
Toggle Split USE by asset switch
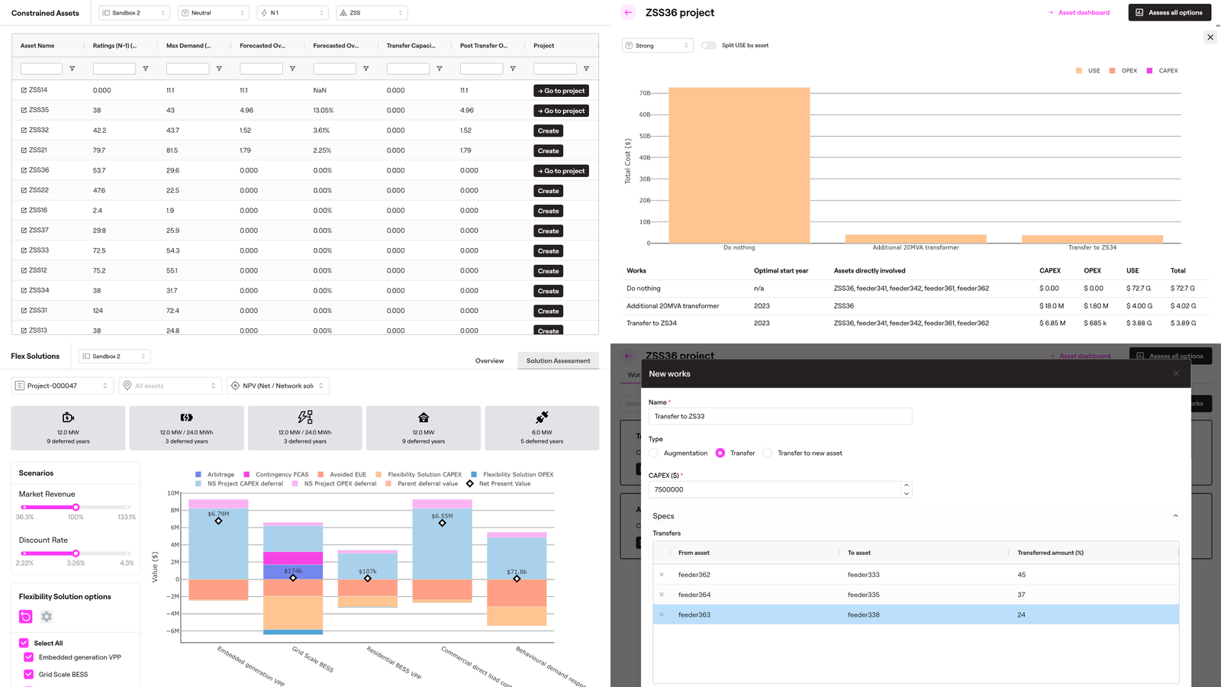(x=709, y=46)
